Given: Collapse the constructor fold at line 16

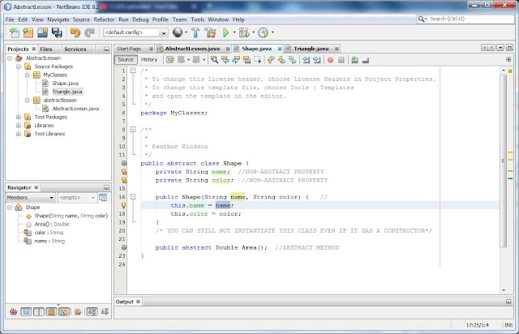Looking at the screenshot, I should pyautogui.click(x=133, y=197).
